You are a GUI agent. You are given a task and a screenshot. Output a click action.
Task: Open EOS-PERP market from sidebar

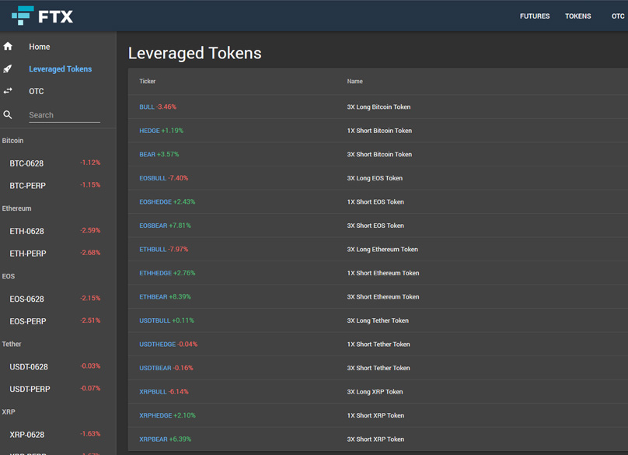[28, 321]
